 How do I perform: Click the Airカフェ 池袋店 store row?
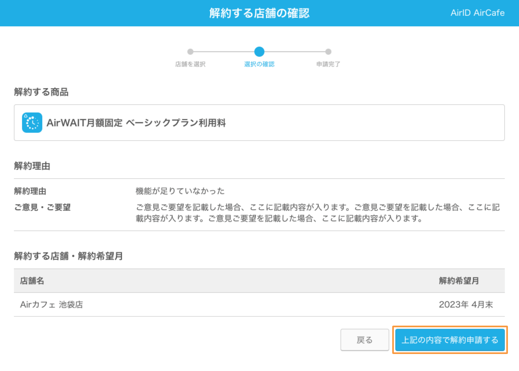point(52,305)
